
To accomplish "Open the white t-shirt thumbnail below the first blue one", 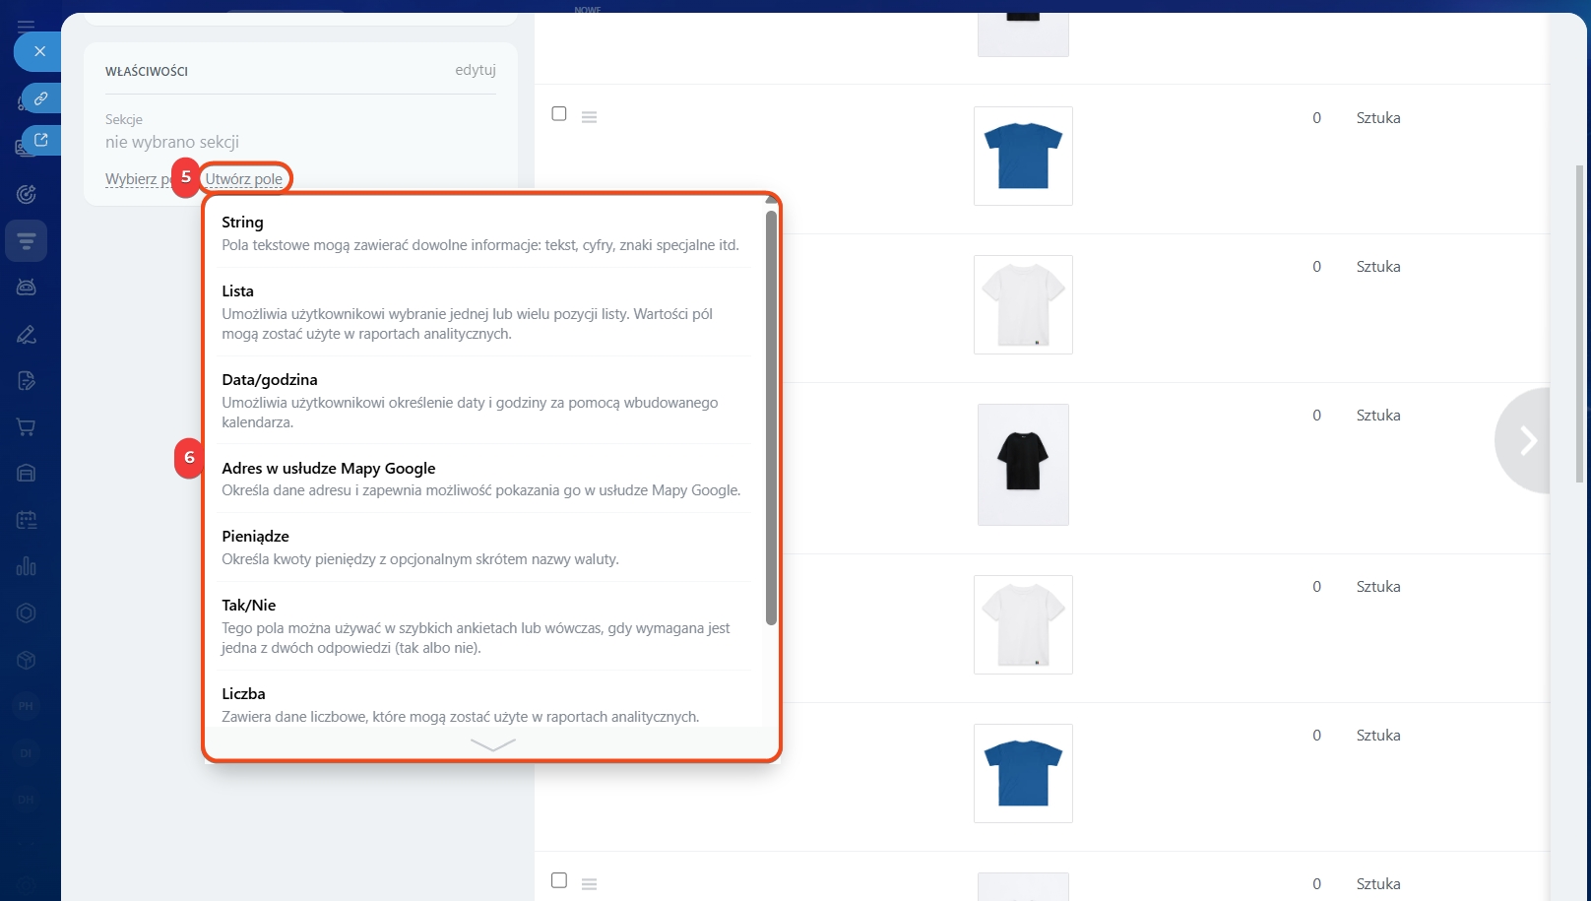I will click(1023, 304).
